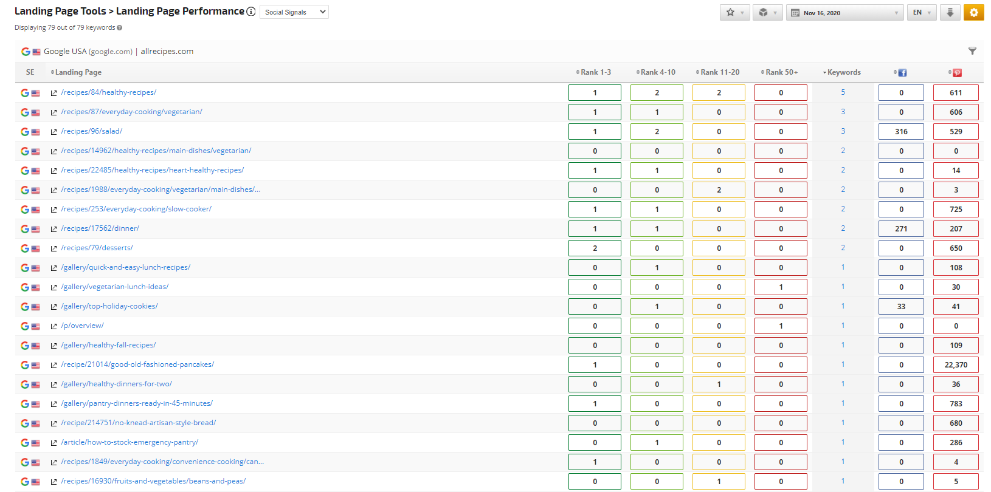Open the orange settings gear
Image resolution: width=991 pixels, height=492 pixels.
[973, 12]
